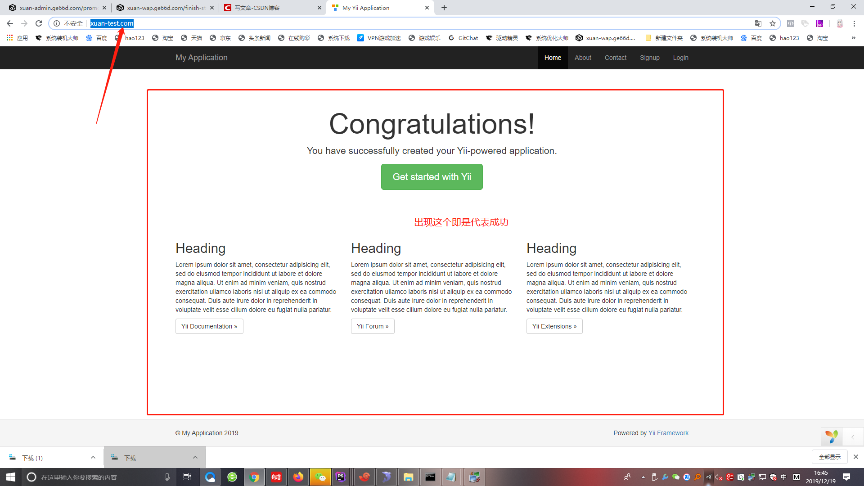Click the 全部显示 show all downloads button
The height and width of the screenshot is (486, 864).
[829, 457]
